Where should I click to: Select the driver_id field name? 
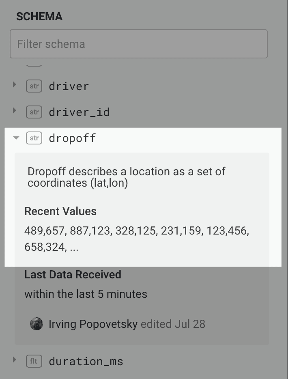(x=79, y=112)
